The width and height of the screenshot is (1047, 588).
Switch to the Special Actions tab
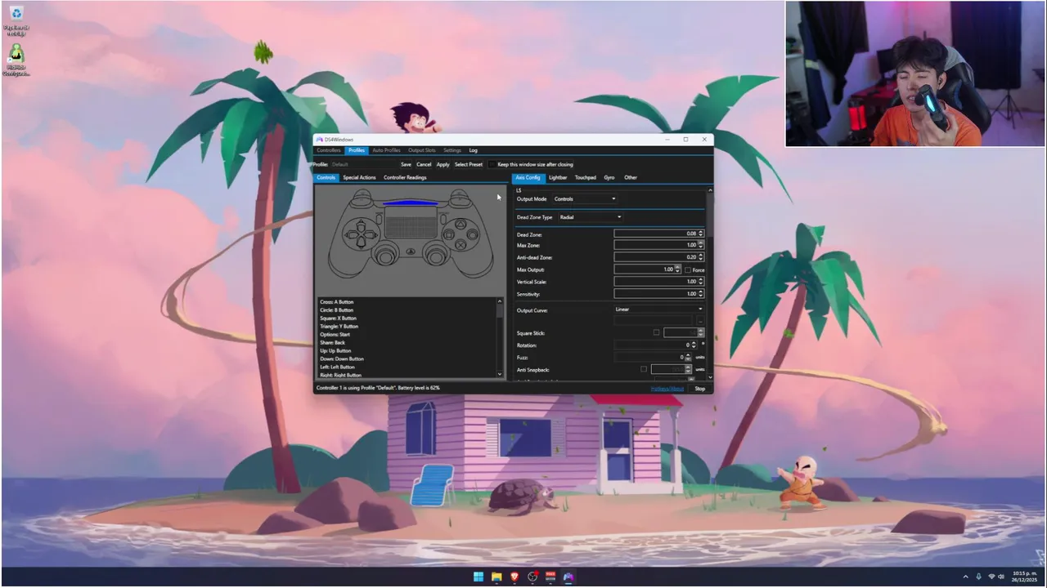point(359,177)
